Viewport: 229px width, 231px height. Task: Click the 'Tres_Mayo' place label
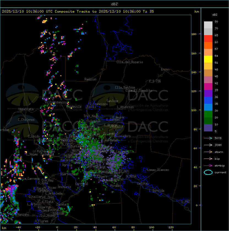[91, 116]
